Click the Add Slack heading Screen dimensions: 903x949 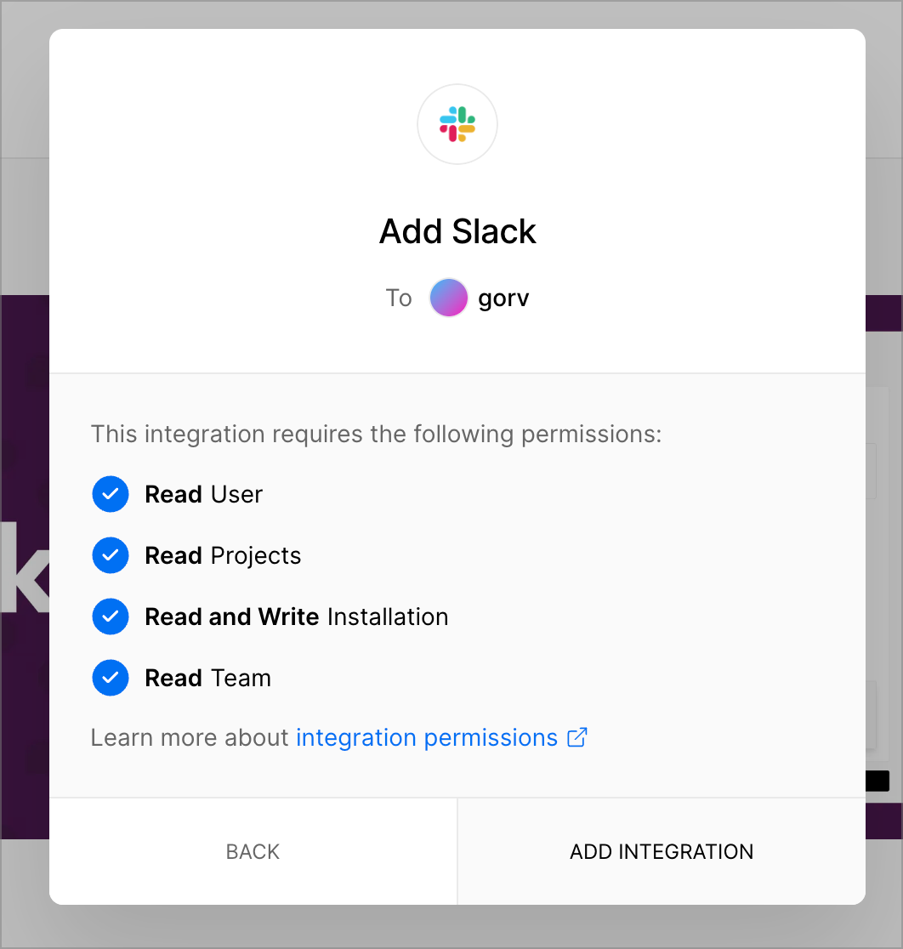click(x=457, y=231)
